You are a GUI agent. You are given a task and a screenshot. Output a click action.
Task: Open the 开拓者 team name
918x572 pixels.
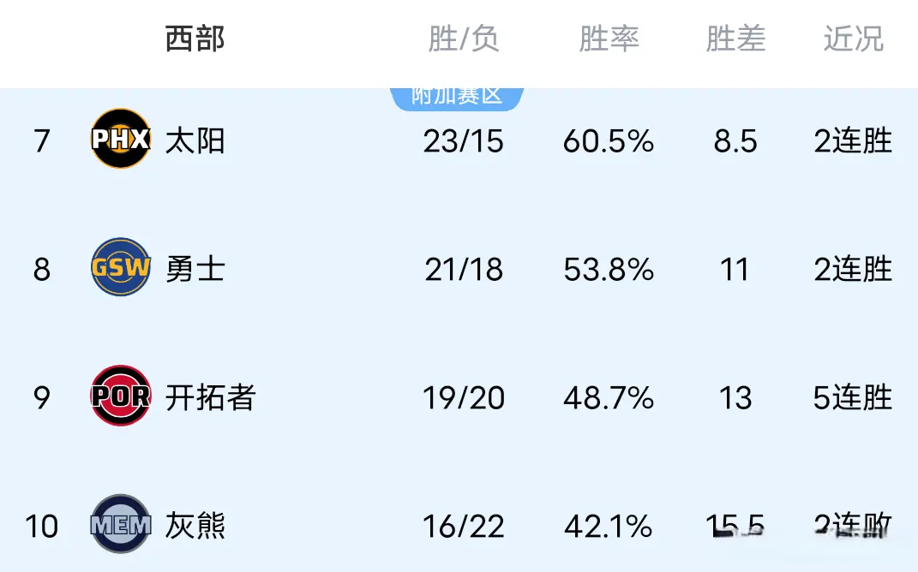pos(210,397)
